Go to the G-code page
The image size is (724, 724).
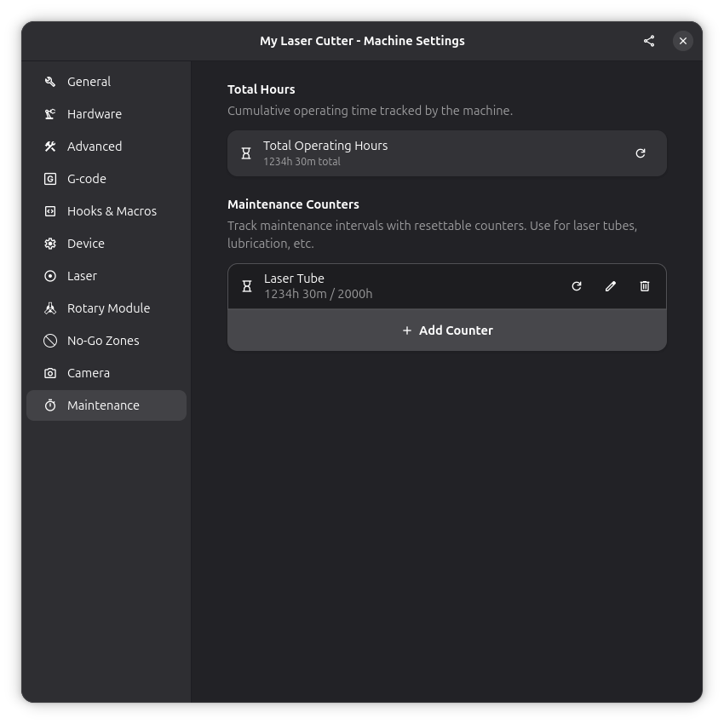point(106,179)
